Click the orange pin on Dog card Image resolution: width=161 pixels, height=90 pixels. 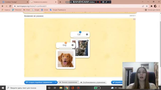click(66, 43)
